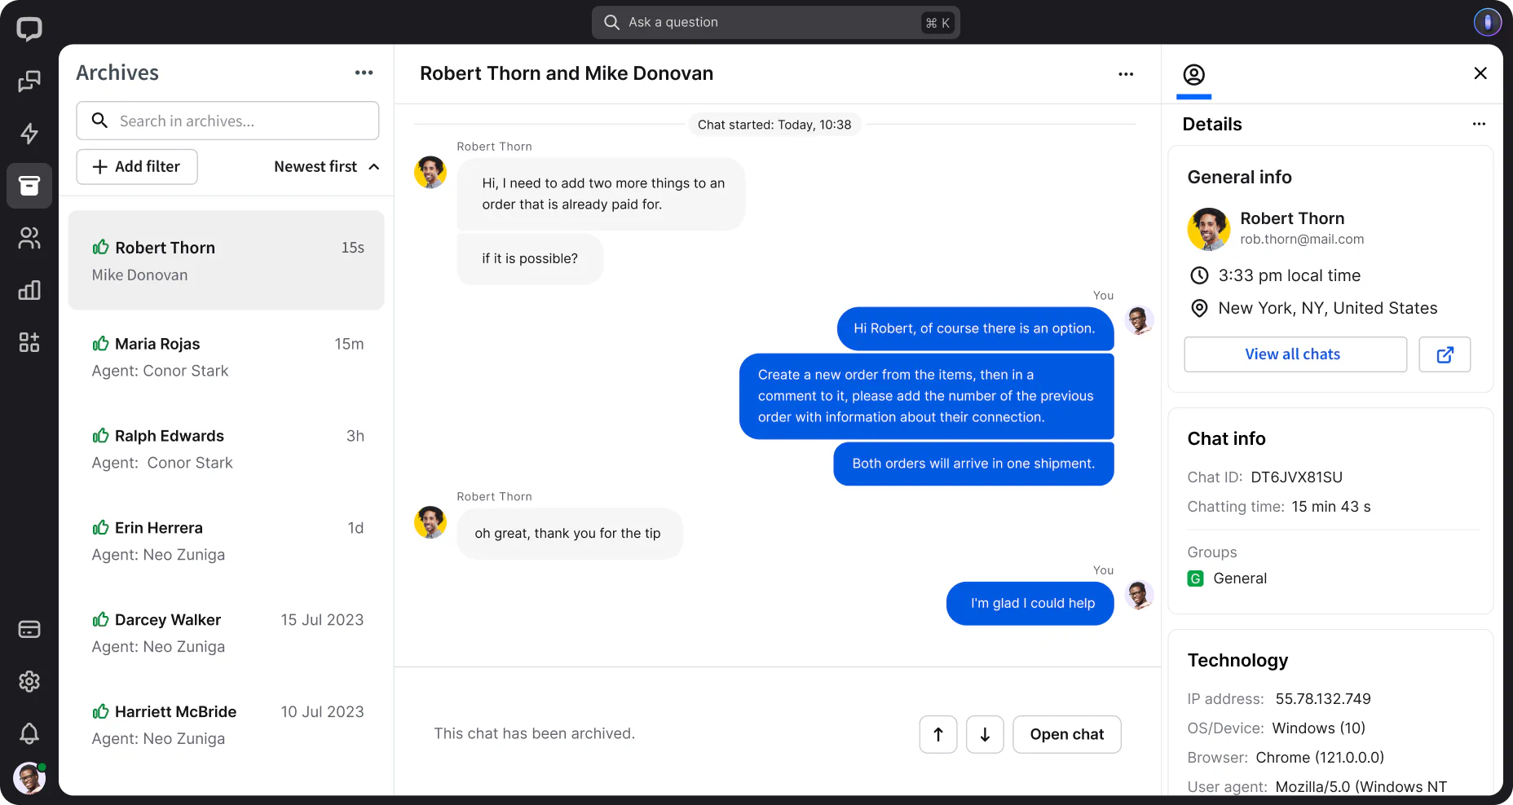This screenshot has width=1513, height=805.
Task: Open Settings from the sidebar
Action: coord(29,682)
